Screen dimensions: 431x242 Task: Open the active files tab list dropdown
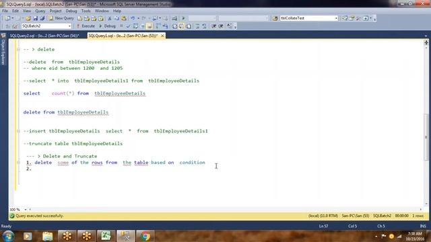426,36
